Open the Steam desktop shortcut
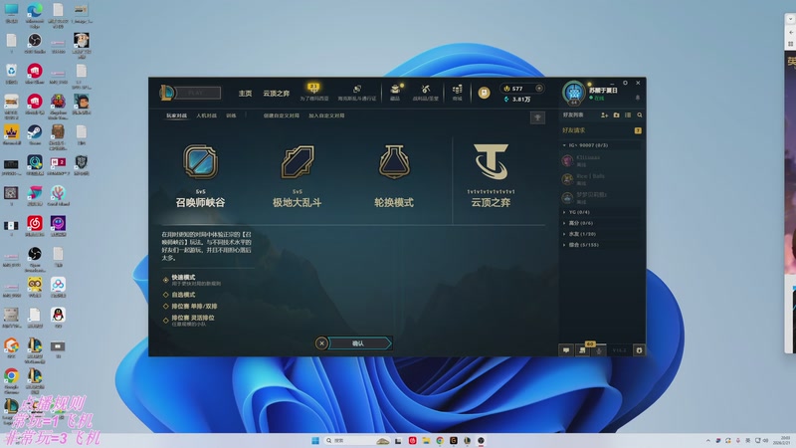Image resolution: width=796 pixels, height=448 pixels. [x=35, y=135]
